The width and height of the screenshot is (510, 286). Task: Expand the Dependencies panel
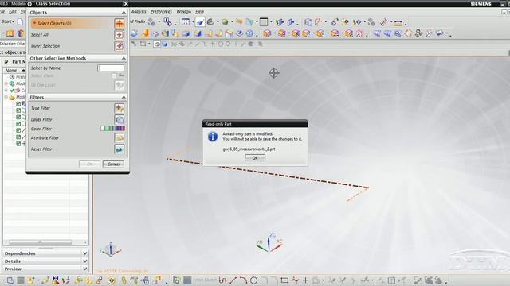coord(85,253)
